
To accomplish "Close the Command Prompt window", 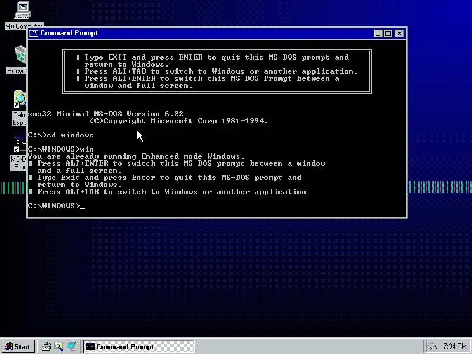I will (x=399, y=34).
